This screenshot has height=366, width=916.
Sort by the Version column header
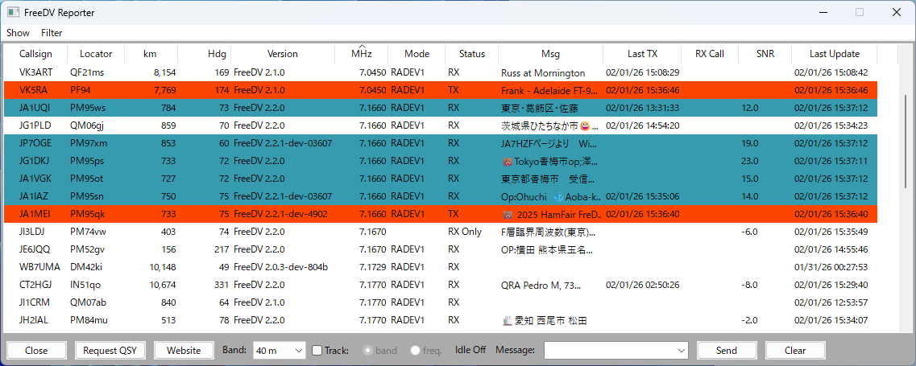pos(283,54)
